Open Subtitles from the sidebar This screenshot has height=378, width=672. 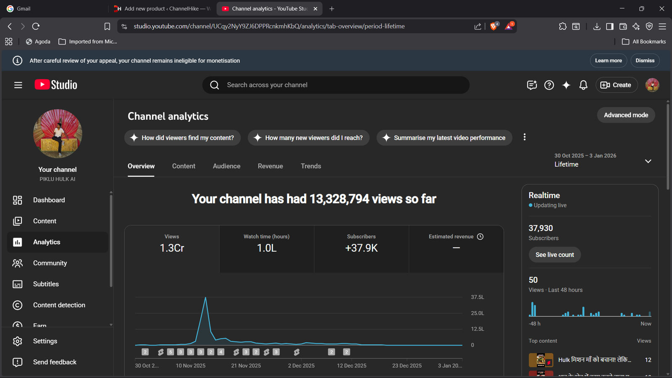(x=46, y=284)
